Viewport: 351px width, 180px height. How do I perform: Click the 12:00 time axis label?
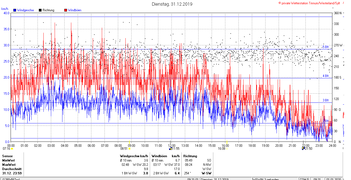pos(171,146)
